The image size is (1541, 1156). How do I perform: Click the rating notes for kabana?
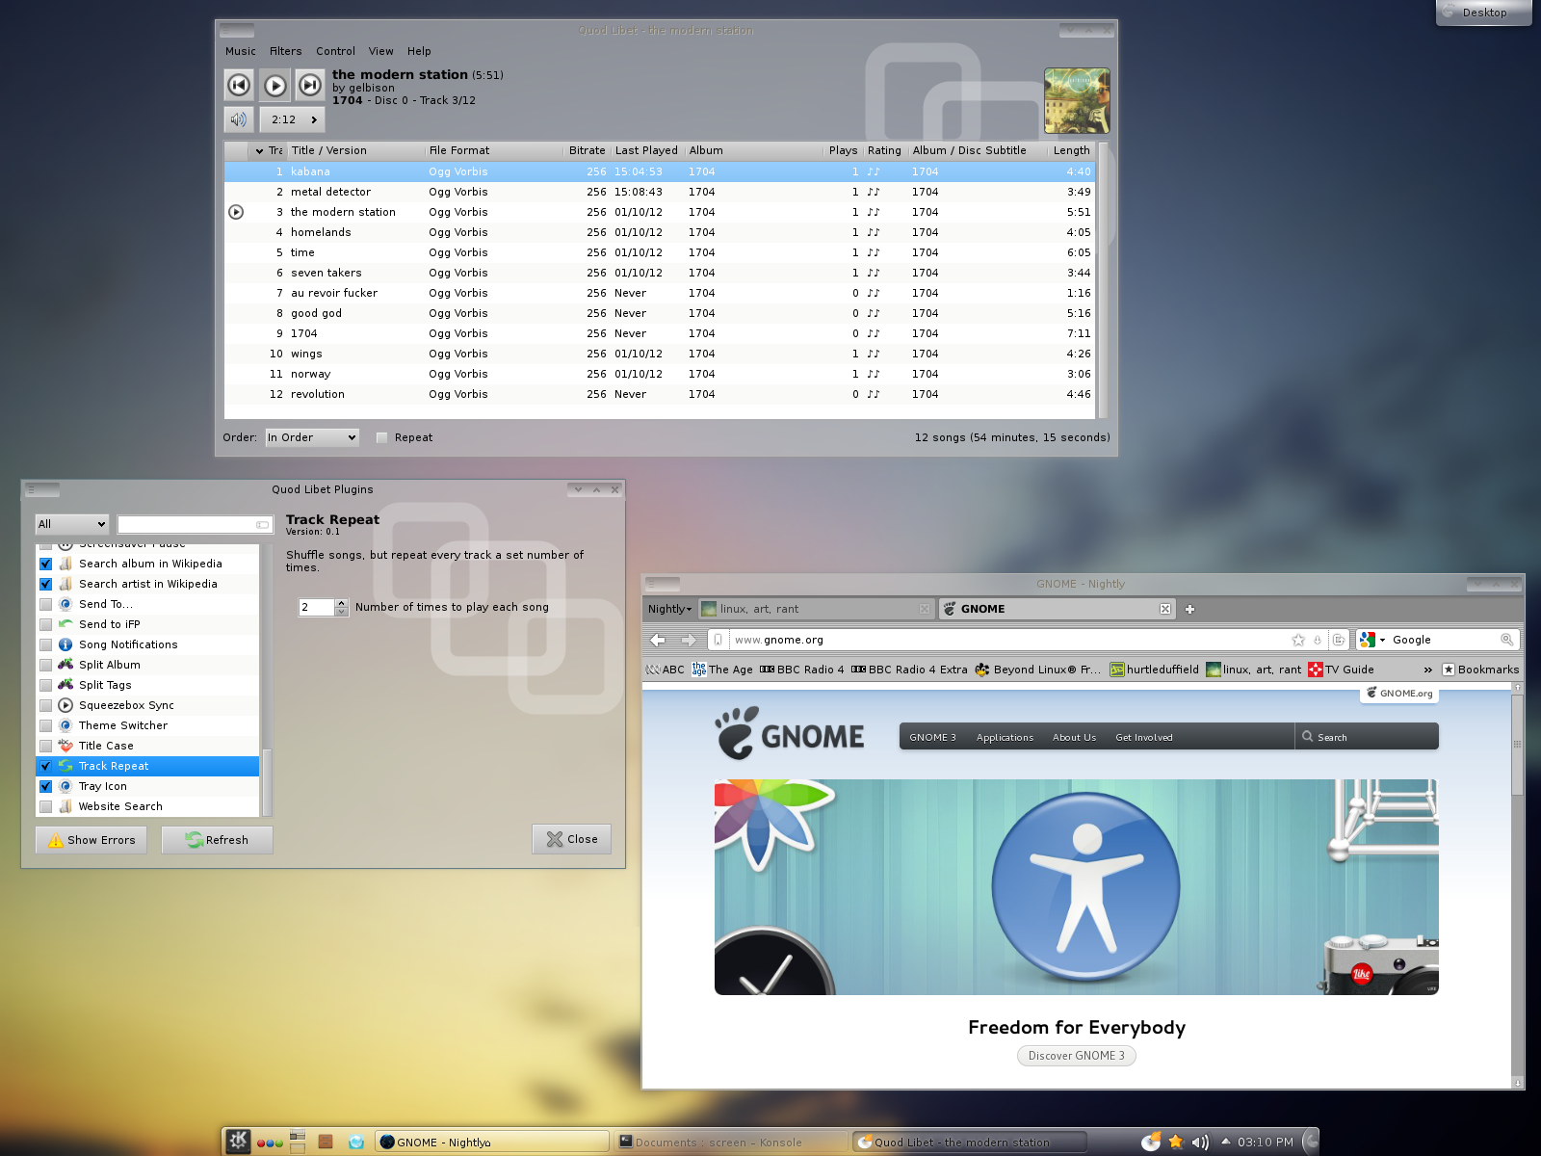point(874,171)
